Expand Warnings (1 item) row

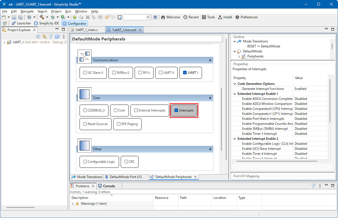(x=73, y=204)
